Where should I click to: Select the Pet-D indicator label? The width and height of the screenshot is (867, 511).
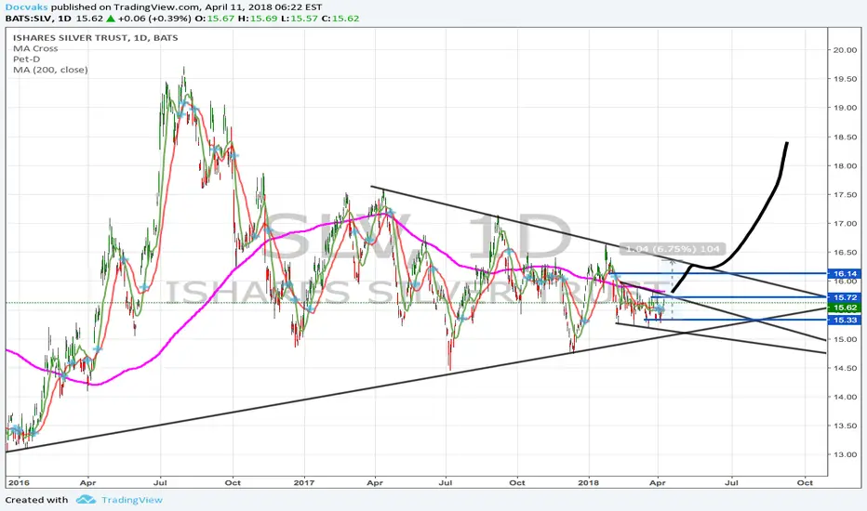click(x=27, y=59)
